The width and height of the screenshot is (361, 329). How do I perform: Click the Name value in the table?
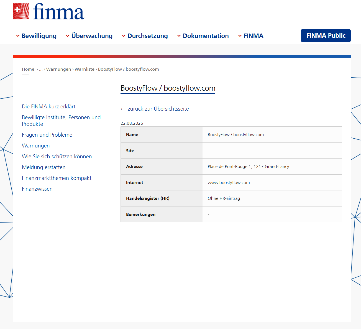[236, 135]
